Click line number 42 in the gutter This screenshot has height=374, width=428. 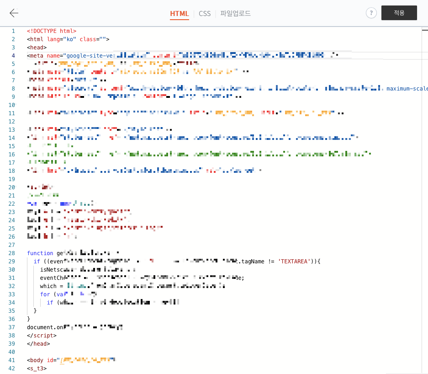tap(12, 368)
